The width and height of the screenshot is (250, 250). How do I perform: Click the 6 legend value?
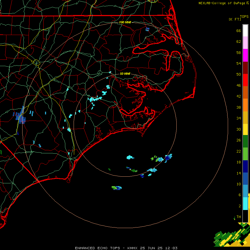tap(240, 195)
